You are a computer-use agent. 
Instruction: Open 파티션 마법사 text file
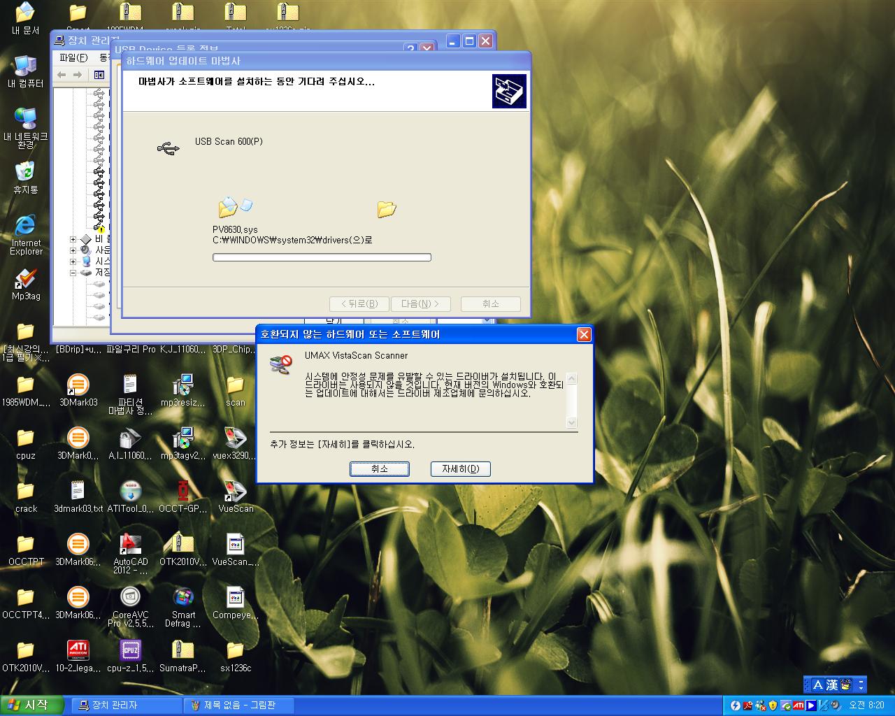click(x=130, y=394)
